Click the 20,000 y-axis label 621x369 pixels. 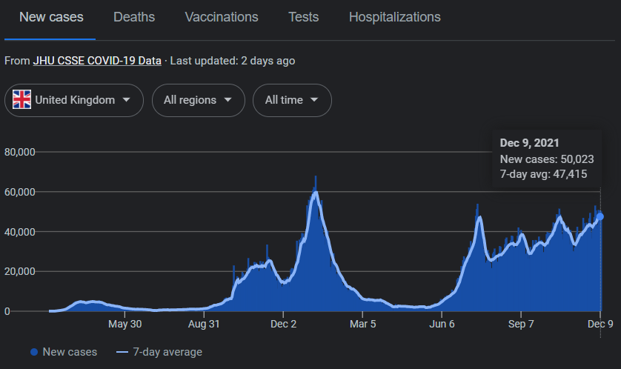click(x=20, y=272)
